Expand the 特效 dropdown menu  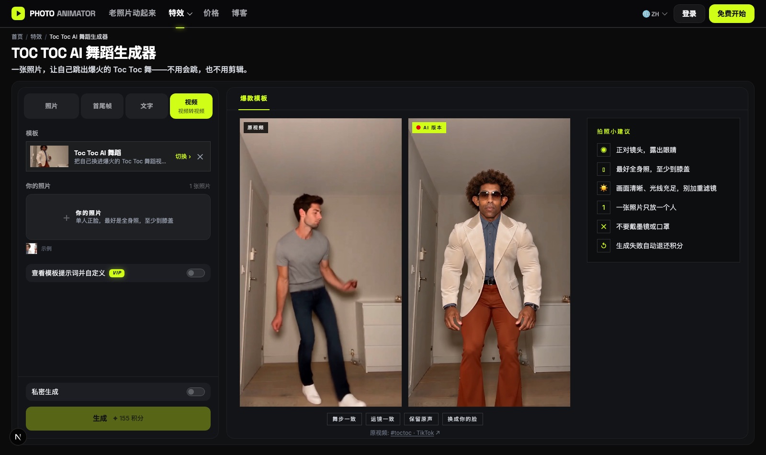(x=180, y=13)
